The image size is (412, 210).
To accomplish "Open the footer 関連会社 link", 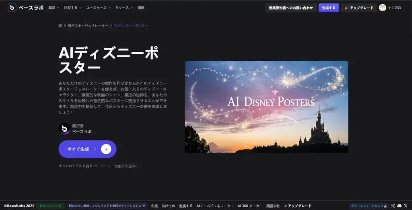I will click(x=273, y=206).
